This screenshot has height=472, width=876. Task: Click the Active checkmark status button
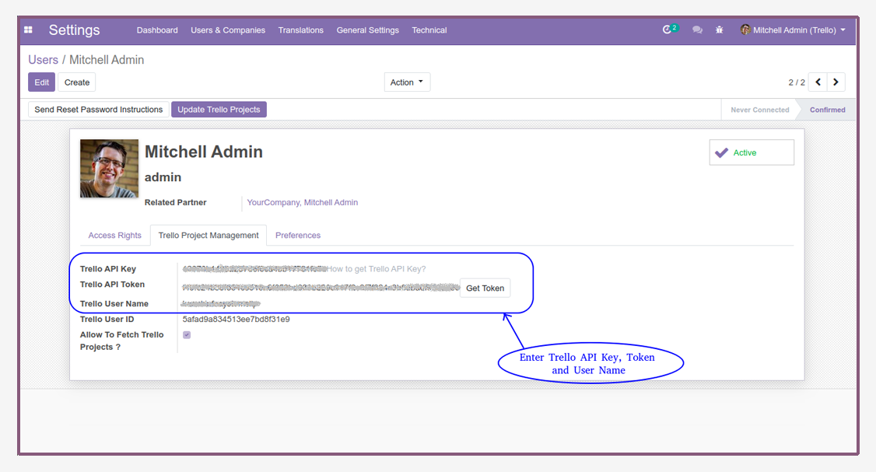[x=752, y=152]
